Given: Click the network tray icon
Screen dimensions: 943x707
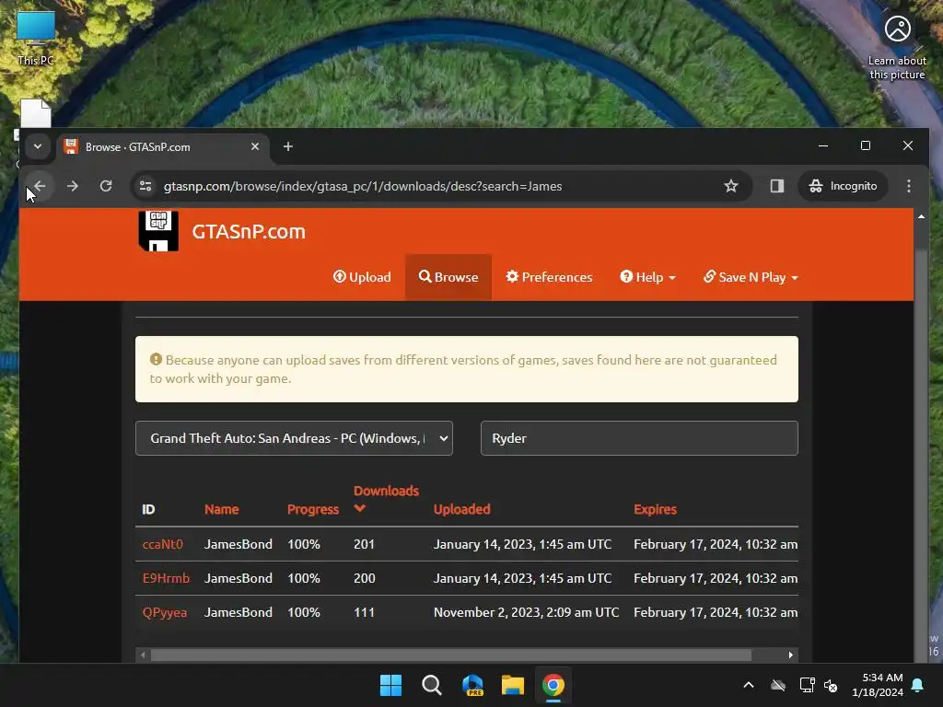Looking at the screenshot, I should coord(807,685).
